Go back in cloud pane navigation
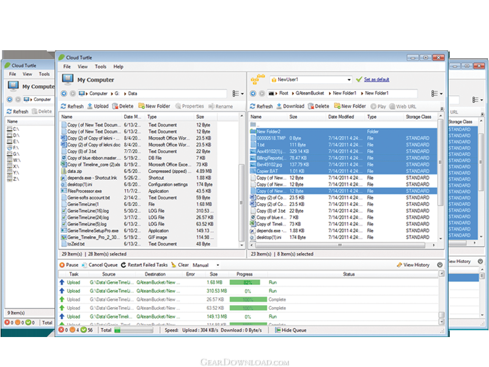Screen dimensions: 489x367 [x=253, y=94]
